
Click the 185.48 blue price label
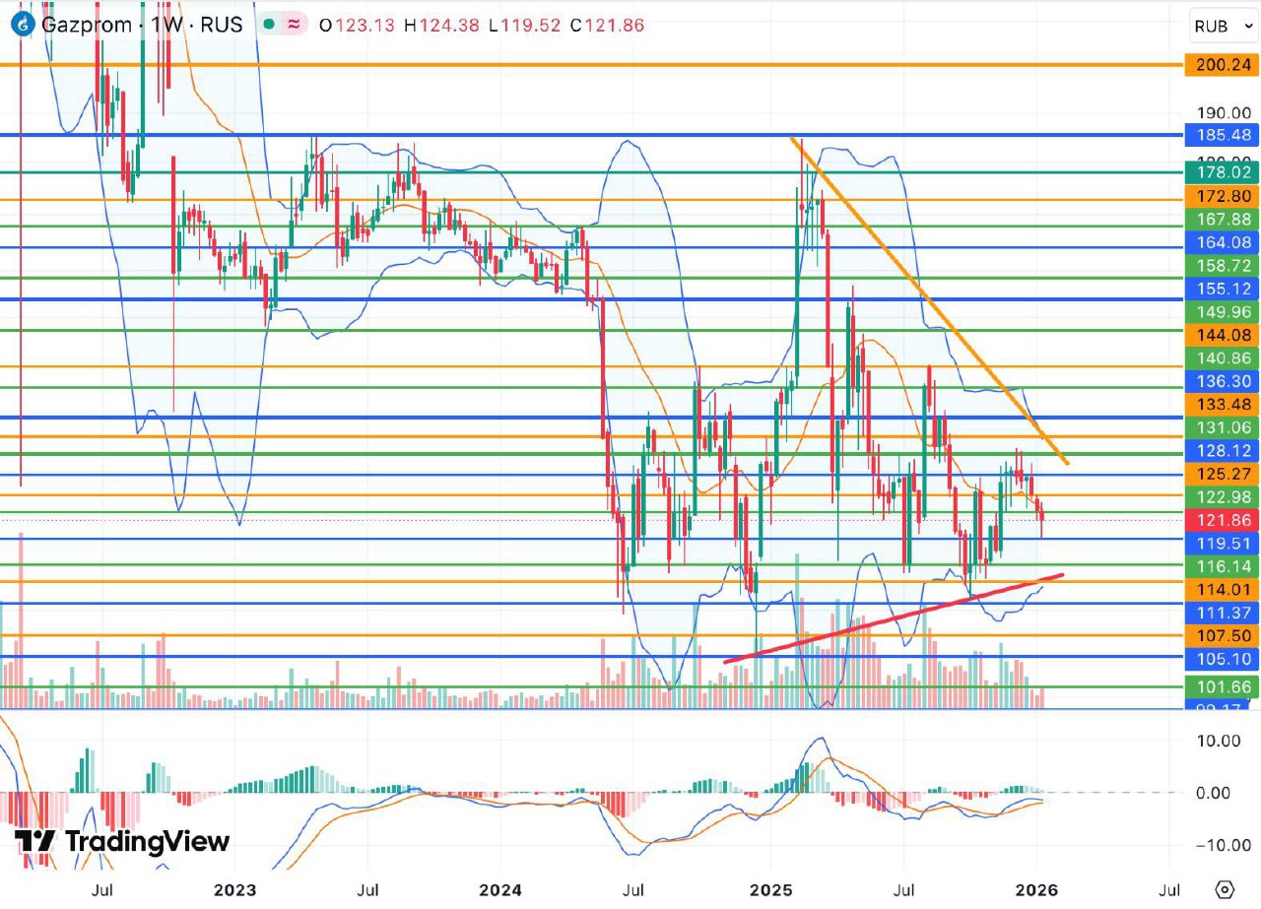click(x=1220, y=134)
